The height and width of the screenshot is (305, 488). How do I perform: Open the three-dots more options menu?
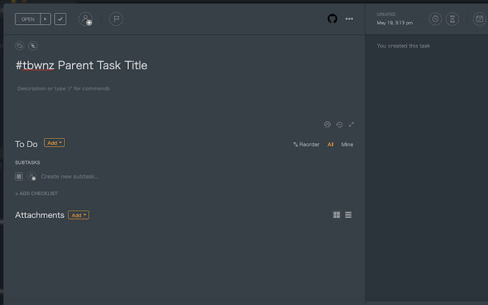pyautogui.click(x=349, y=19)
